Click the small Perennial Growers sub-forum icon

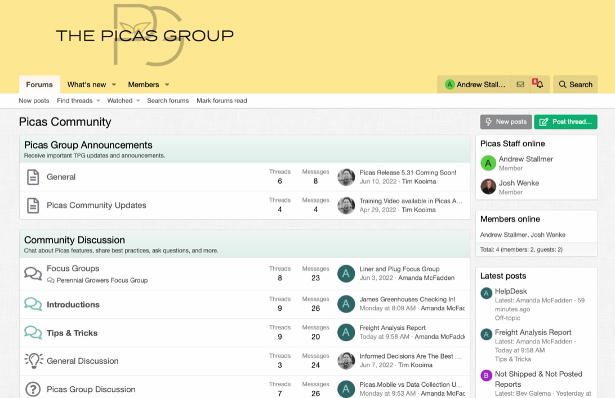click(x=51, y=280)
